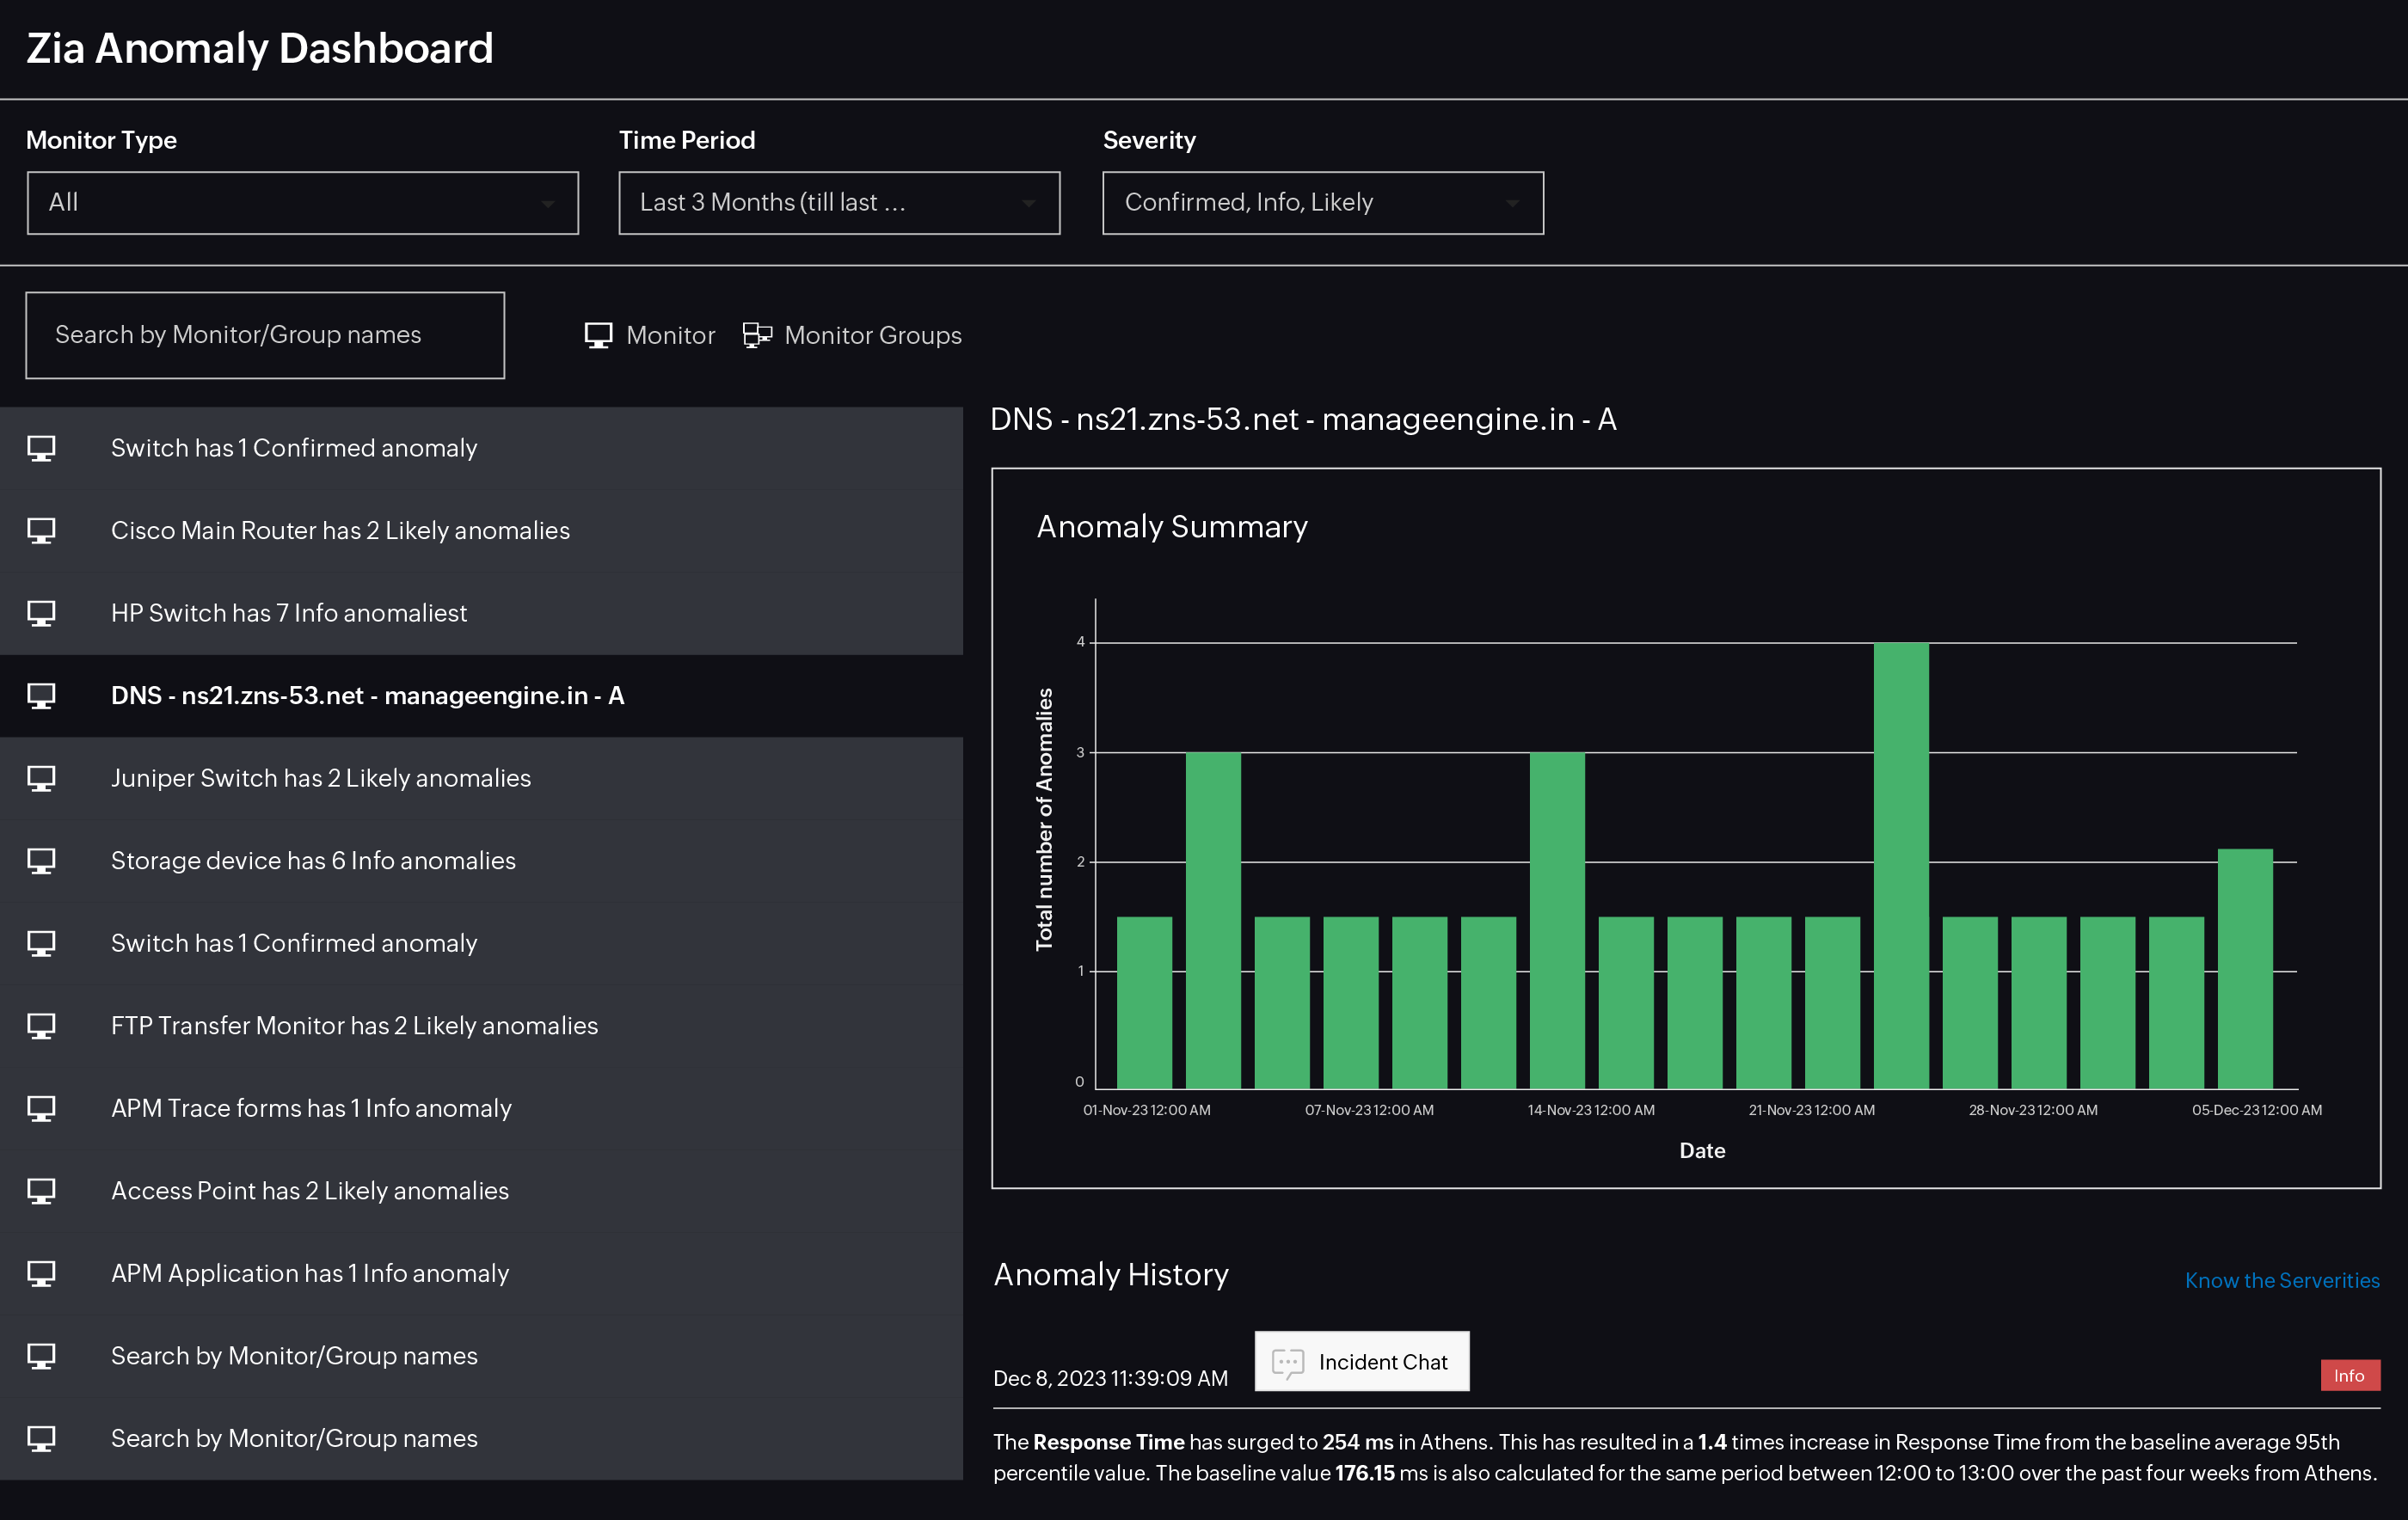Open the Severity filter dropdown
The image size is (2408, 1520).
pos(1322,202)
